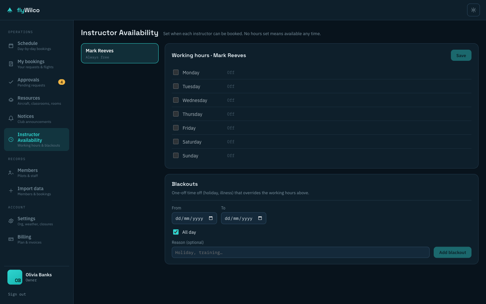Viewport: 486px width, 304px height.
Task: Go to My bookings
Action: 36,64
